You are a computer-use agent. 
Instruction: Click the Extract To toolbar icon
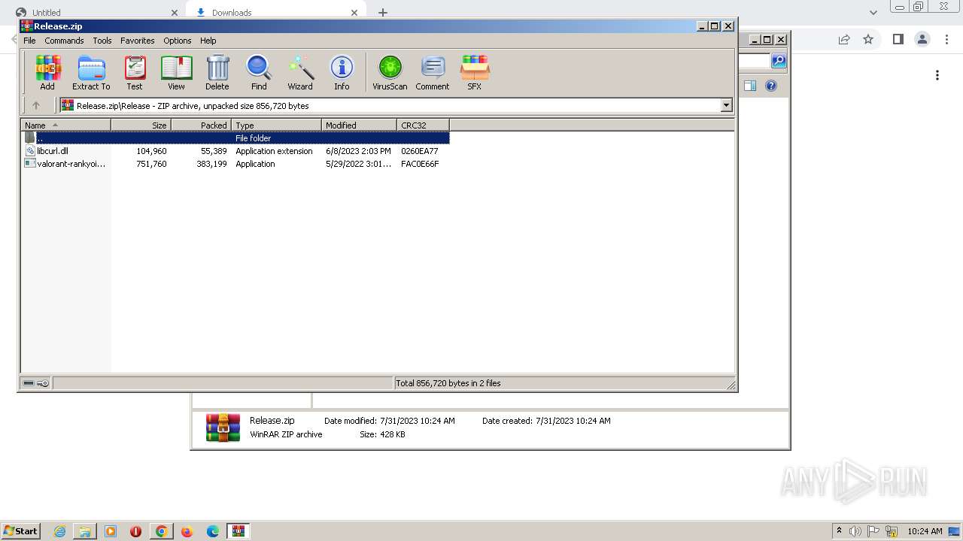pyautogui.click(x=91, y=72)
